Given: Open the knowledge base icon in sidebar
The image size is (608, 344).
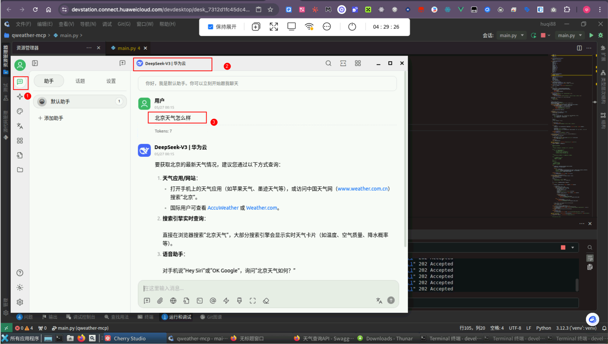Looking at the screenshot, I should tap(20, 155).
